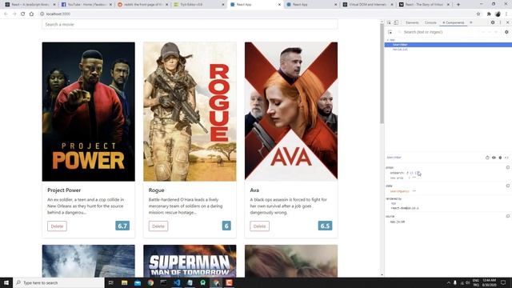
Task: Click the 6.5 rating badge on Ava
Action: pos(325,226)
